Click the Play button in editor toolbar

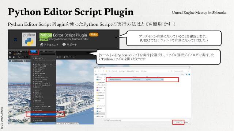pos(57,57)
